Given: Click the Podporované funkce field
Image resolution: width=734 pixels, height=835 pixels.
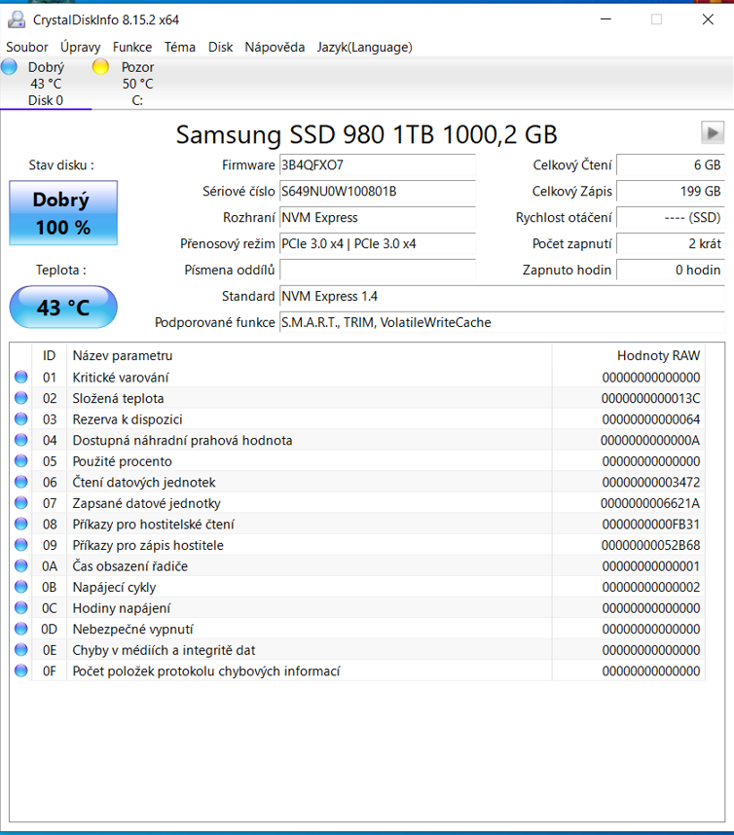Looking at the screenshot, I should pos(501,322).
